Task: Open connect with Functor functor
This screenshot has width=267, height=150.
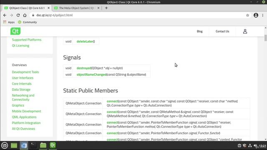Action: pyautogui.click(x=112, y=133)
